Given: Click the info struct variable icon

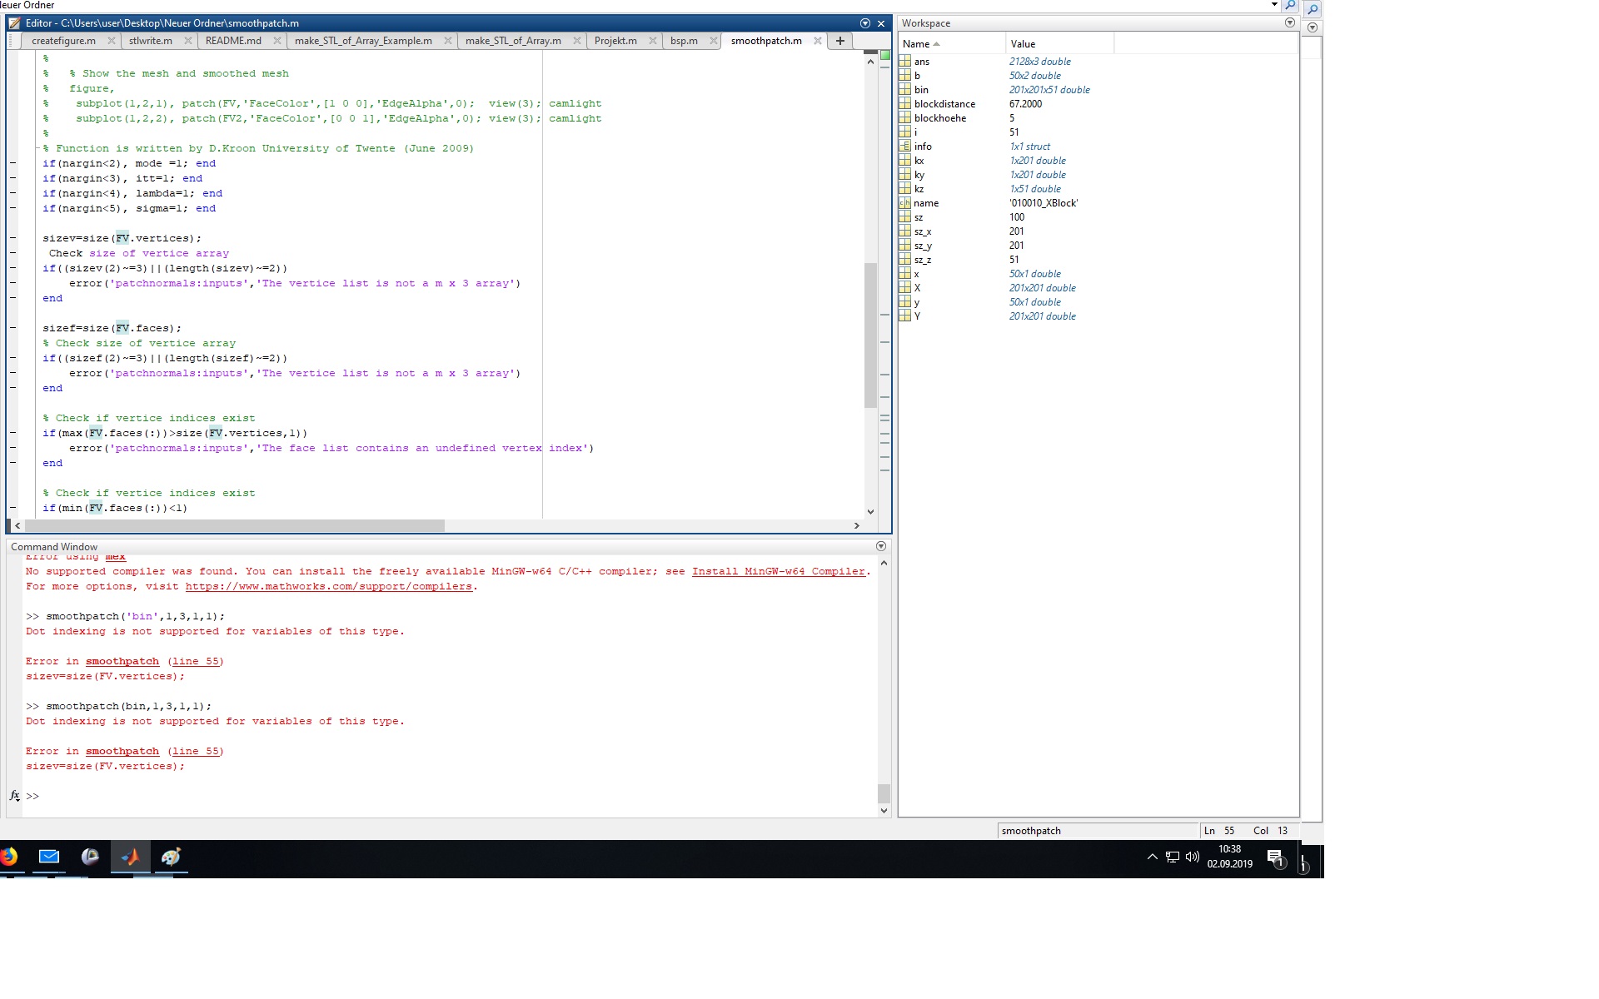Looking at the screenshot, I should tap(905, 147).
